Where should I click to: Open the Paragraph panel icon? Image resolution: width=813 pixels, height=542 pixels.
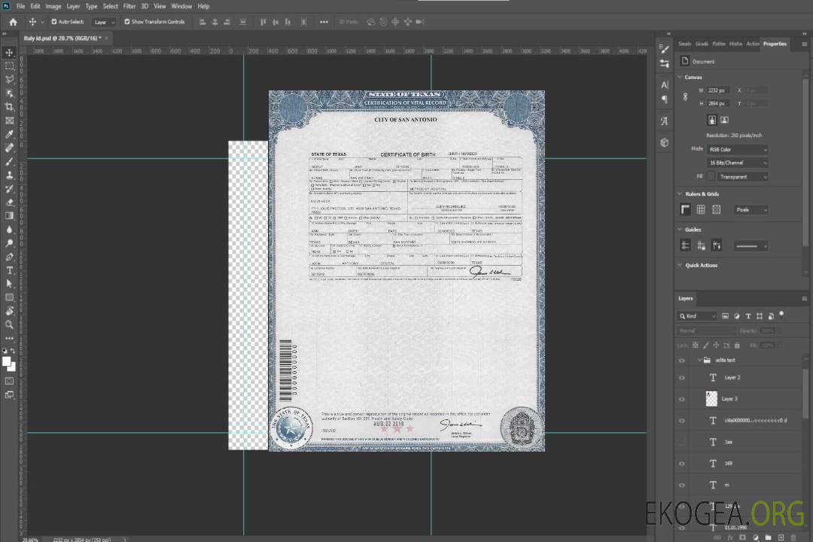coord(664,99)
